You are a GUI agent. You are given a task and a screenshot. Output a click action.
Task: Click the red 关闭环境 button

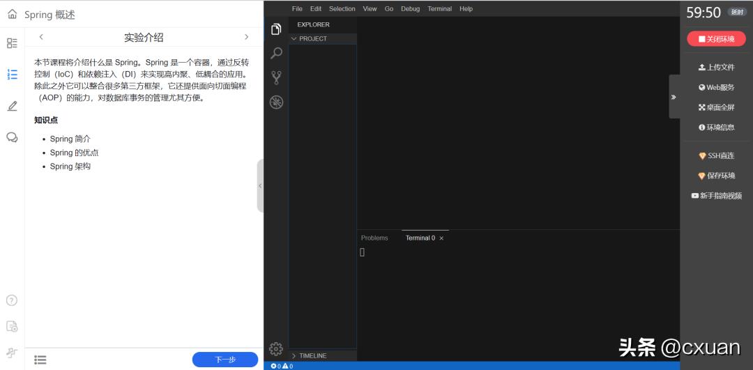(717, 39)
